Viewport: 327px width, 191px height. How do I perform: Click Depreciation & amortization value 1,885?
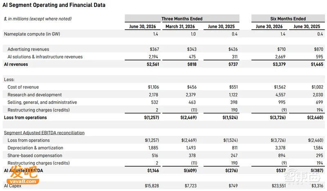153,148
